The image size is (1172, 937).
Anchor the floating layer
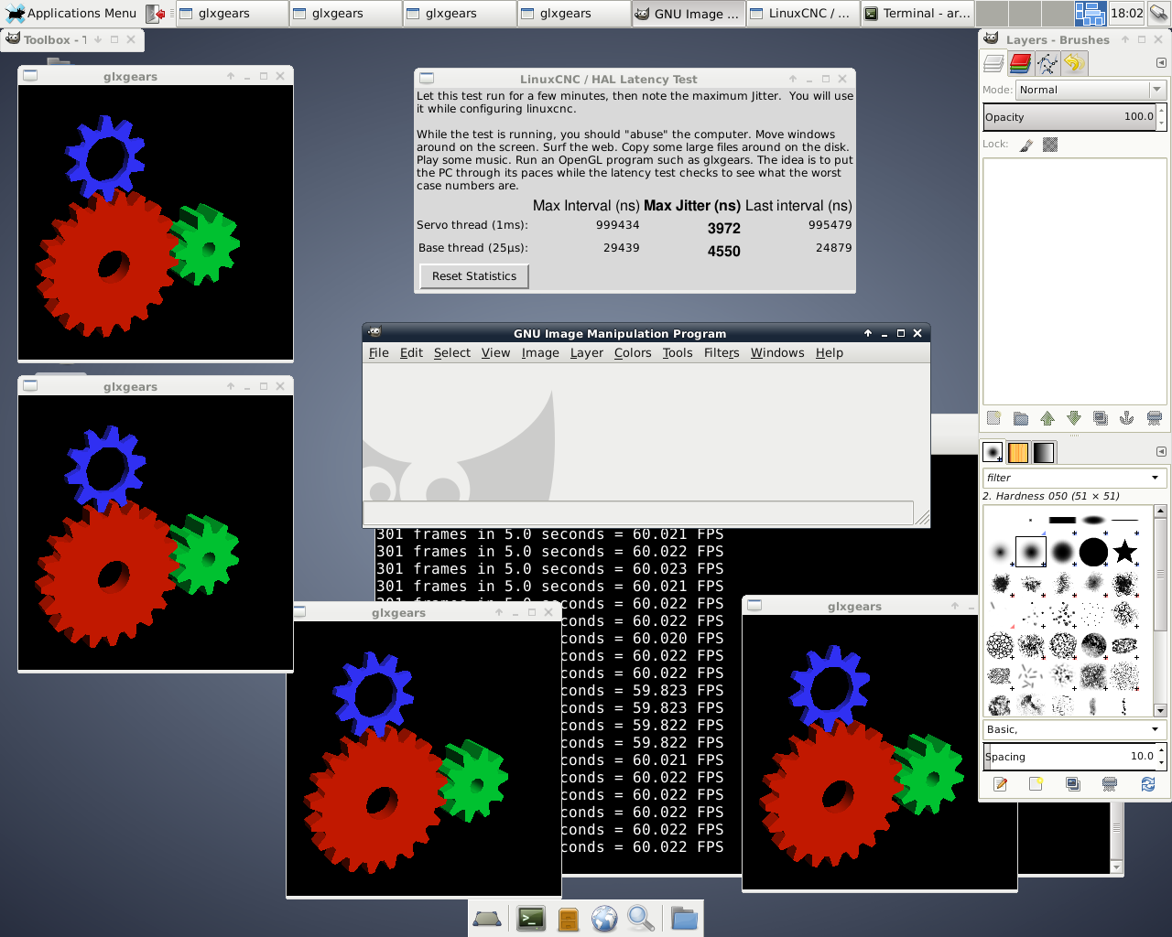click(x=1127, y=418)
